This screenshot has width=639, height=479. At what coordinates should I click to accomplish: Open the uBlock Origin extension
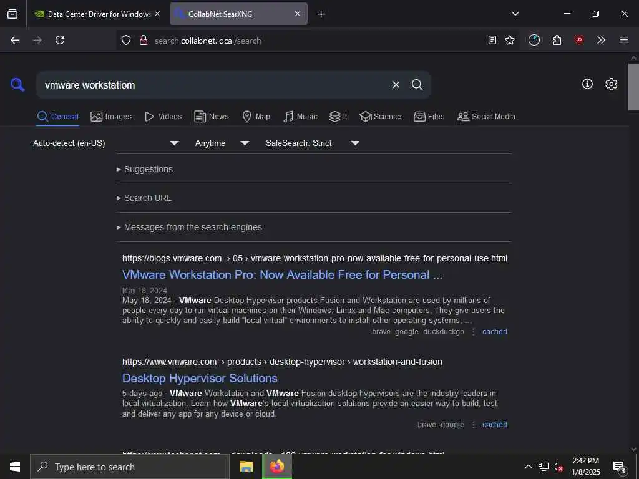(578, 40)
